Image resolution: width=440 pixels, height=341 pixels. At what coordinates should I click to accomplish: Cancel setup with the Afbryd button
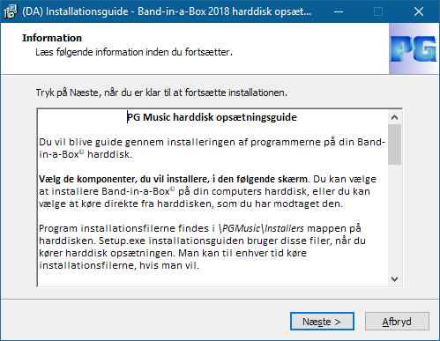click(397, 322)
